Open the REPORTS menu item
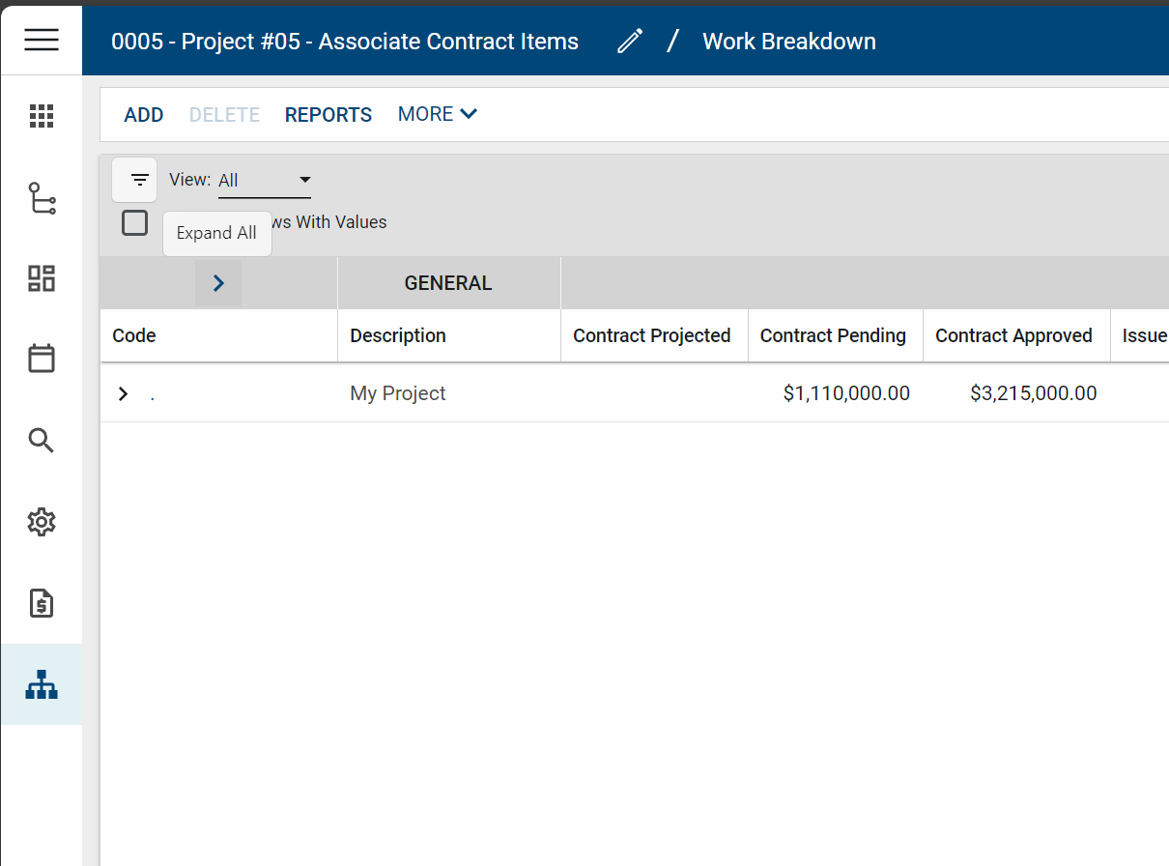The width and height of the screenshot is (1169, 866). click(328, 115)
